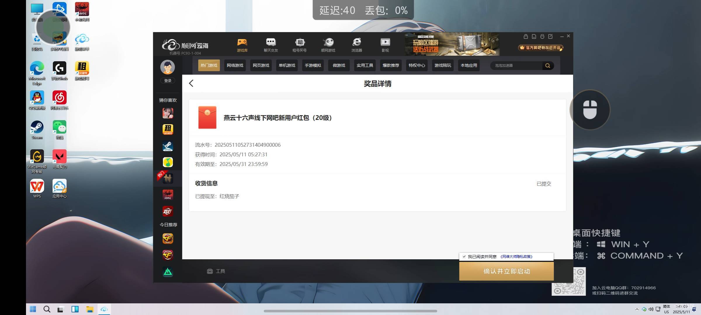Click the back arrow on 奖品详情 page
Image resolution: width=701 pixels, height=315 pixels.
tap(191, 83)
